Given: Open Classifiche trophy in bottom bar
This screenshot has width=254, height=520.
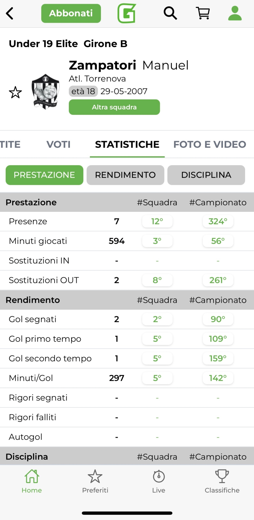Looking at the screenshot, I should pos(222,481).
